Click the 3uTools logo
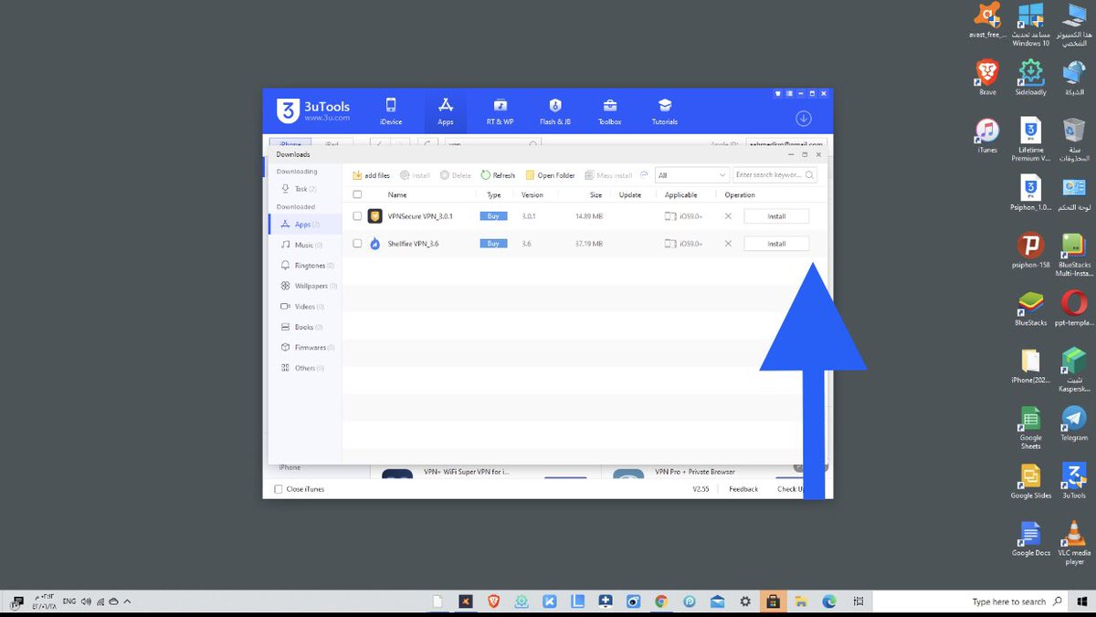 (313, 111)
